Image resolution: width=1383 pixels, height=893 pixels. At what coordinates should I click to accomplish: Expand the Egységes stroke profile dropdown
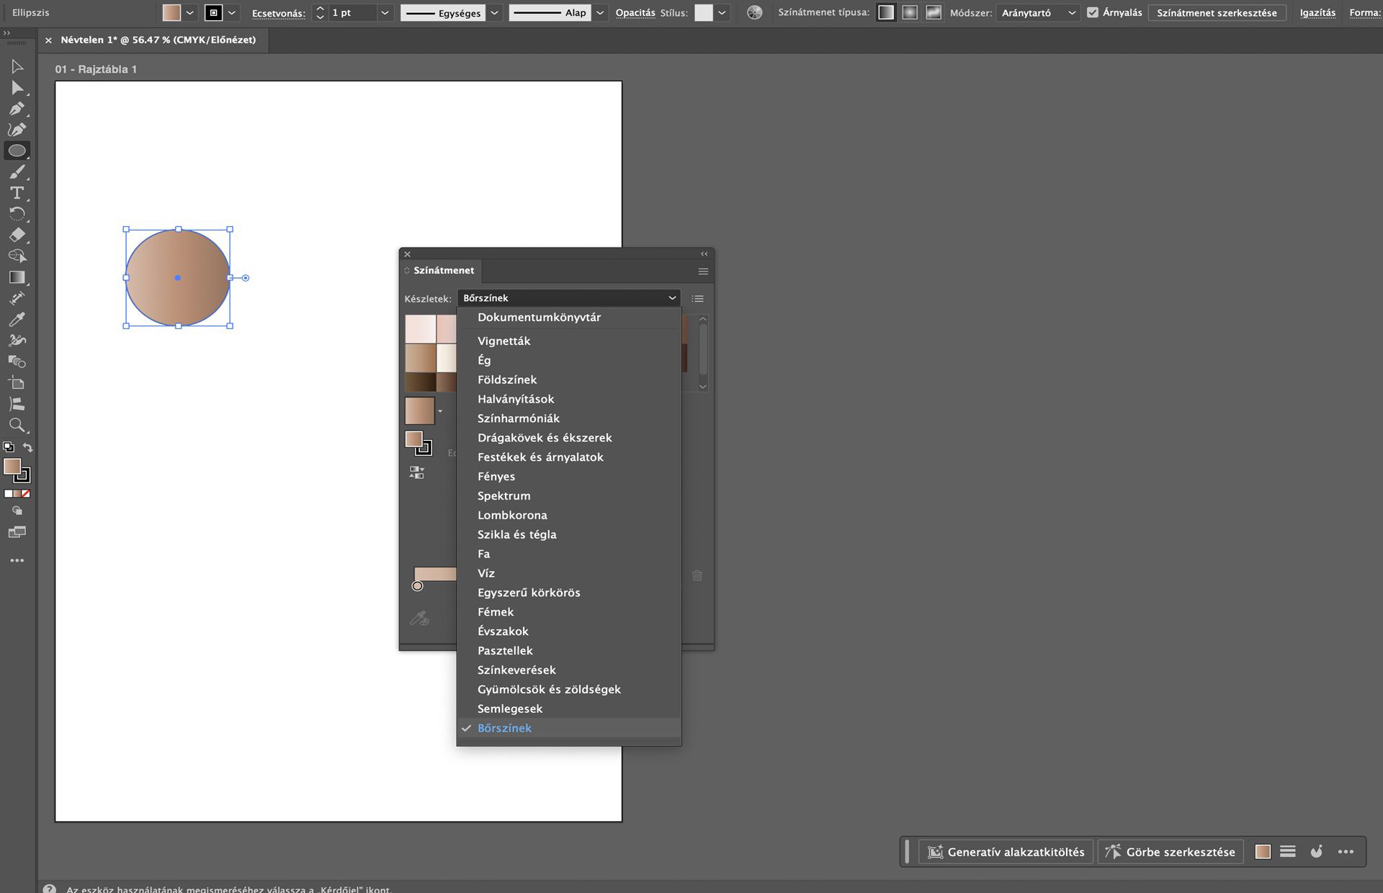coord(494,12)
